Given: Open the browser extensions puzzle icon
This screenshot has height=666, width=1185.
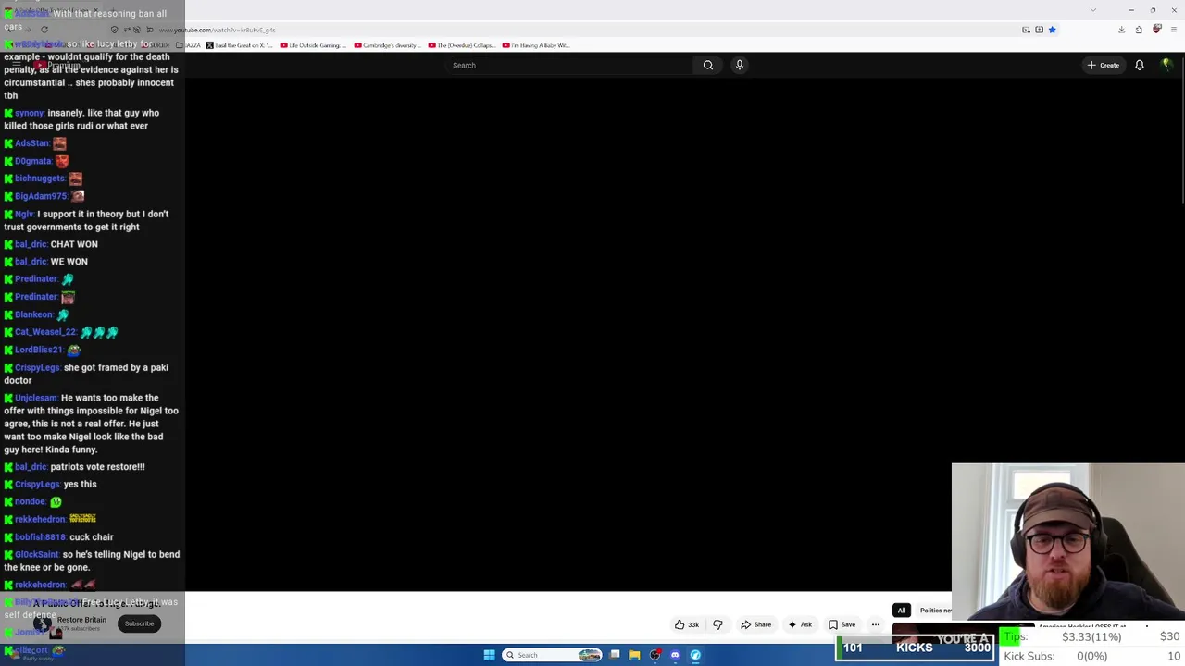Looking at the screenshot, I should click(1139, 30).
